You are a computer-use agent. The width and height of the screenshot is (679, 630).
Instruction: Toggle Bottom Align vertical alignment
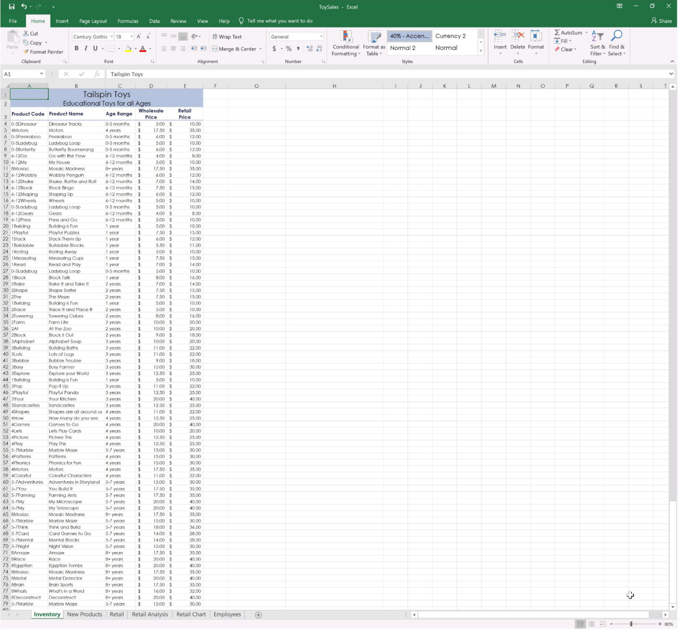tap(182, 37)
